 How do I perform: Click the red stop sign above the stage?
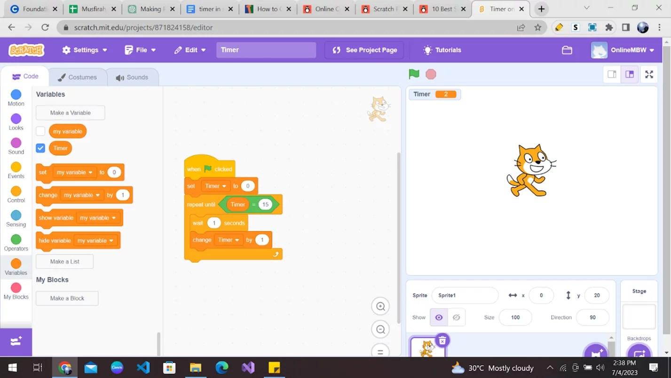[431, 74]
